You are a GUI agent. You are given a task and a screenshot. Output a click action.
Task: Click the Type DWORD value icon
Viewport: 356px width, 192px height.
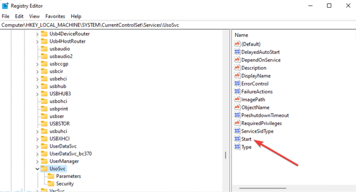(x=237, y=147)
